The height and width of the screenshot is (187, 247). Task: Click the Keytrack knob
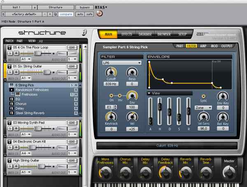(110, 117)
